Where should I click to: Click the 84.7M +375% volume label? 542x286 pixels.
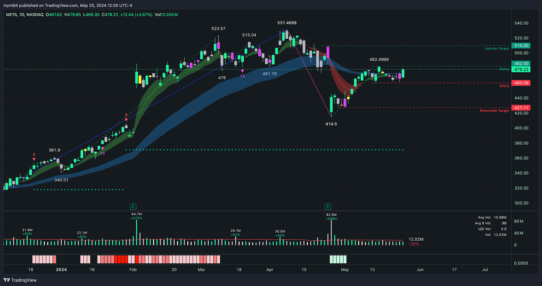click(x=137, y=216)
